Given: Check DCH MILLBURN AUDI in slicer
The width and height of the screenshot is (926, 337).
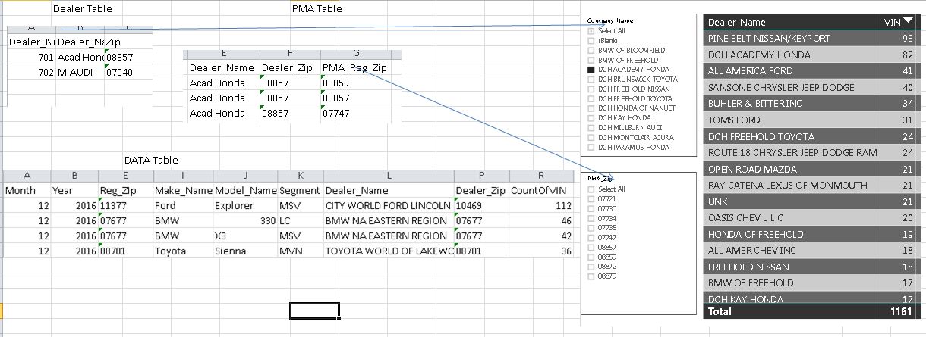Looking at the screenshot, I should click(591, 128).
